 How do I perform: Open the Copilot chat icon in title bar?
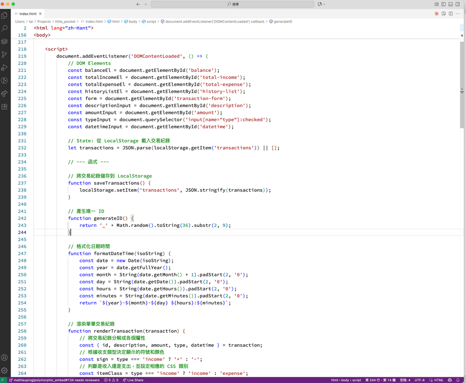click(x=320, y=4)
